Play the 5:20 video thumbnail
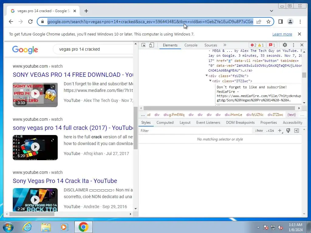311x233 pixels. click(x=35, y=147)
